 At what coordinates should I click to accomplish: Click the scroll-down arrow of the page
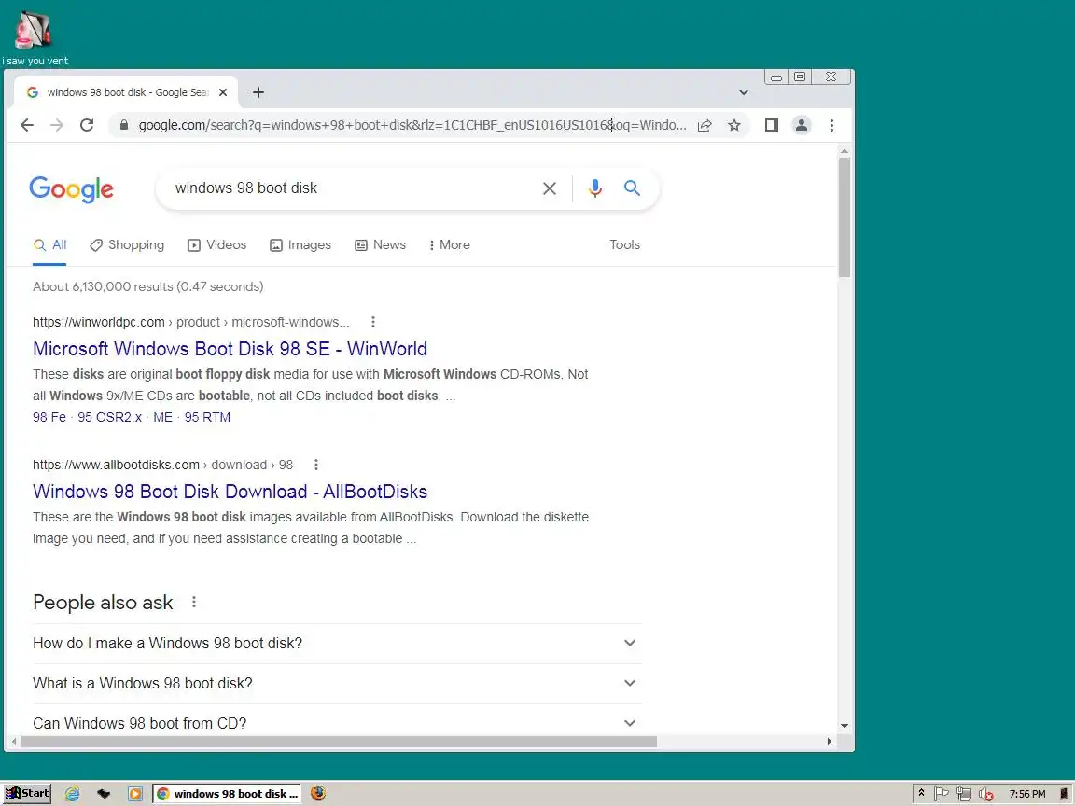pos(844,725)
